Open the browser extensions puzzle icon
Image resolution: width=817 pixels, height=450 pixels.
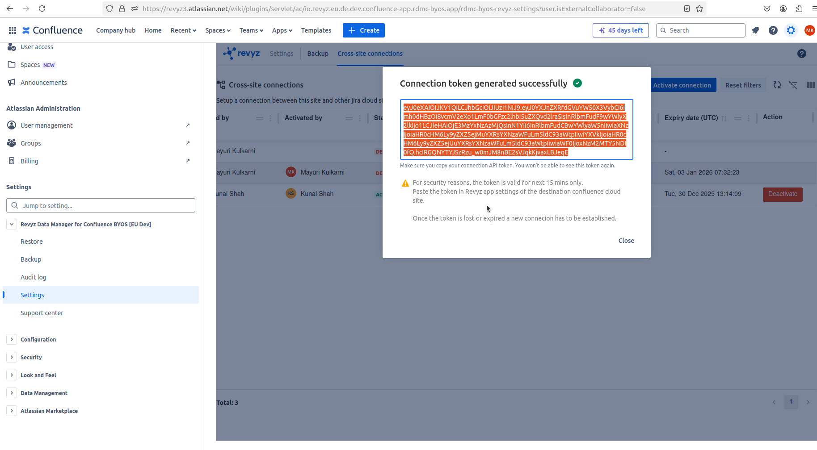click(799, 8)
